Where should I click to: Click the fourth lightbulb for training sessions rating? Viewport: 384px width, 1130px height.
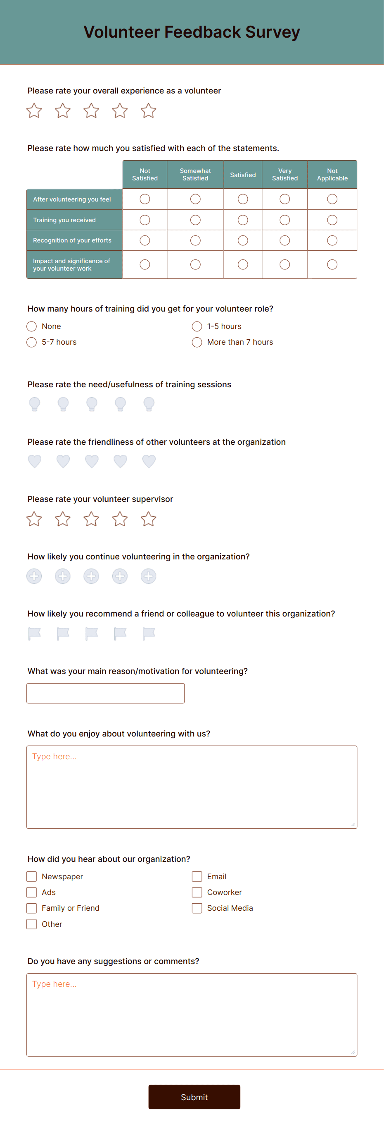(120, 404)
